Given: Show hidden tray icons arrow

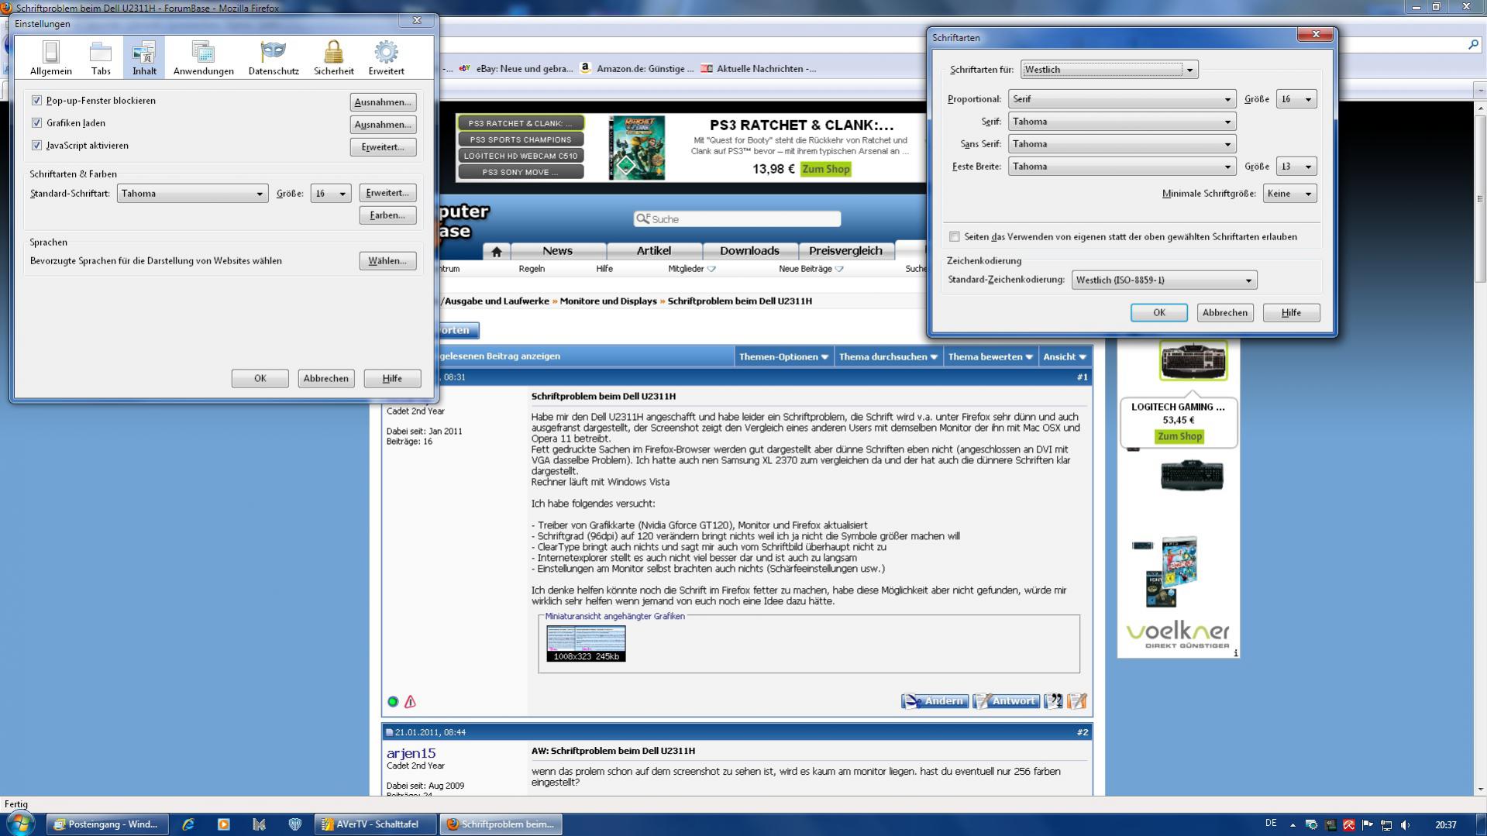Looking at the screenshot, I should [1293, 825].
